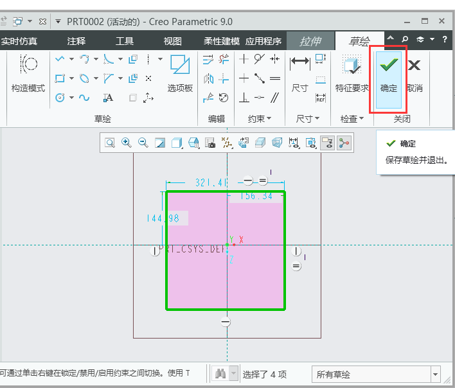Select the Thicken edge tool
This screenshot has width=455, height=388.
pyautogui.click(x=133, y=78)
